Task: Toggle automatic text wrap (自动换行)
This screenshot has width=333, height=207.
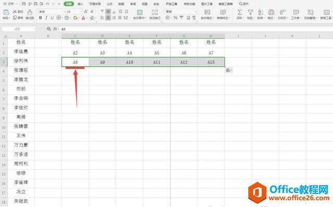Action: 155,14
